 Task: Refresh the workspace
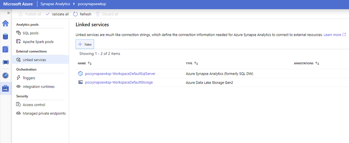coord(82,14)
